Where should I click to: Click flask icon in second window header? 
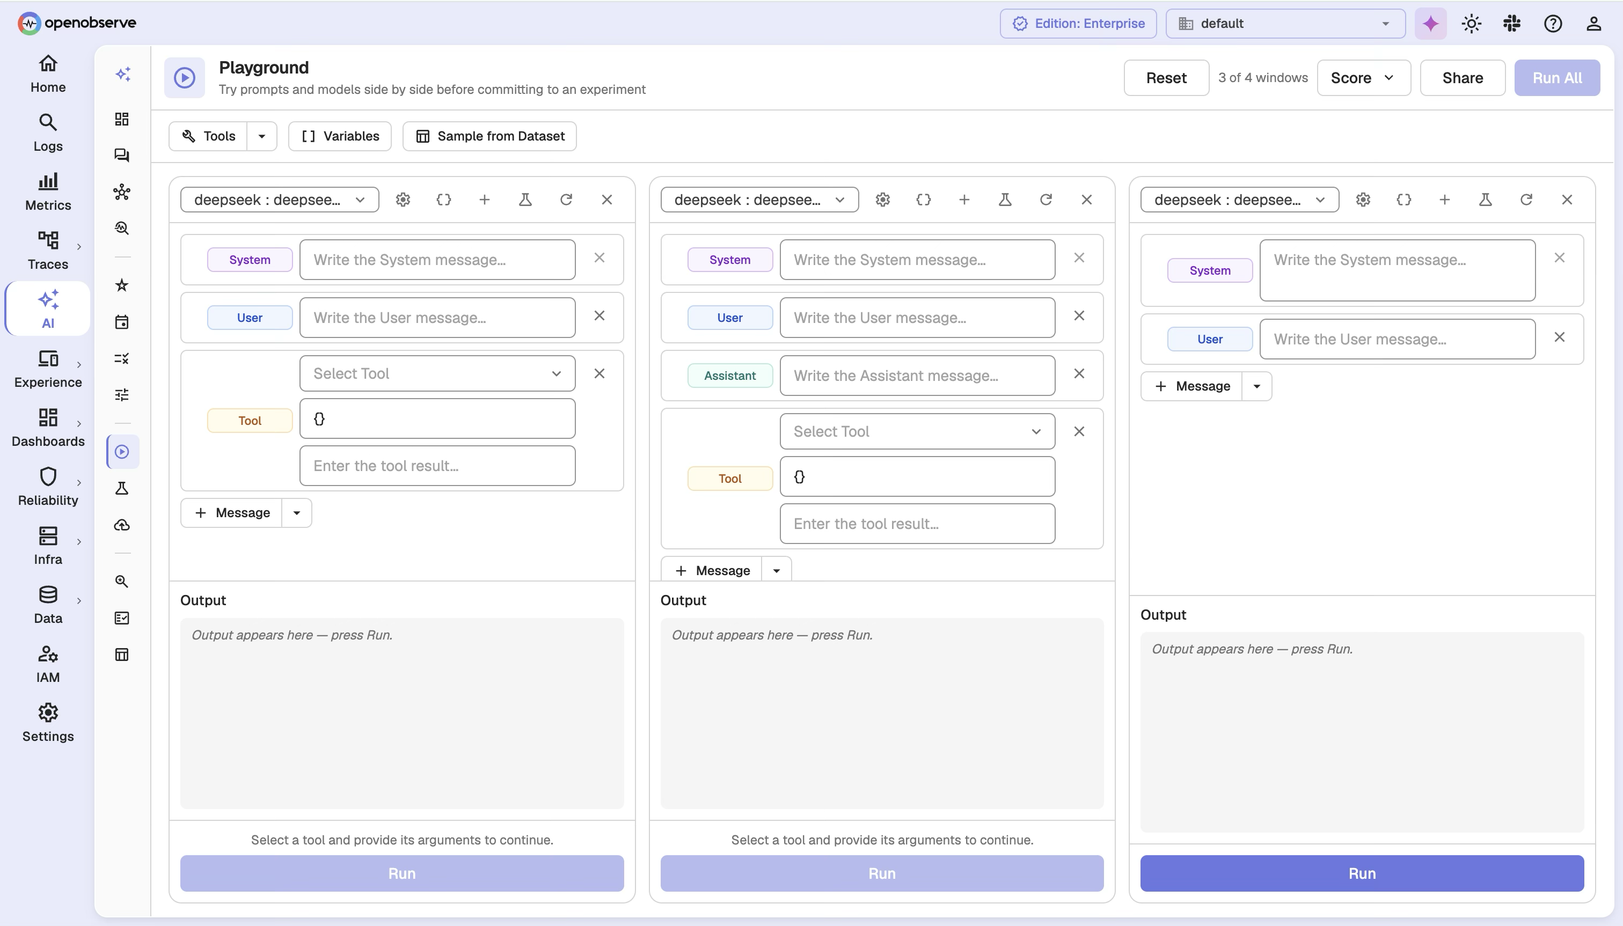point(1005,200)
